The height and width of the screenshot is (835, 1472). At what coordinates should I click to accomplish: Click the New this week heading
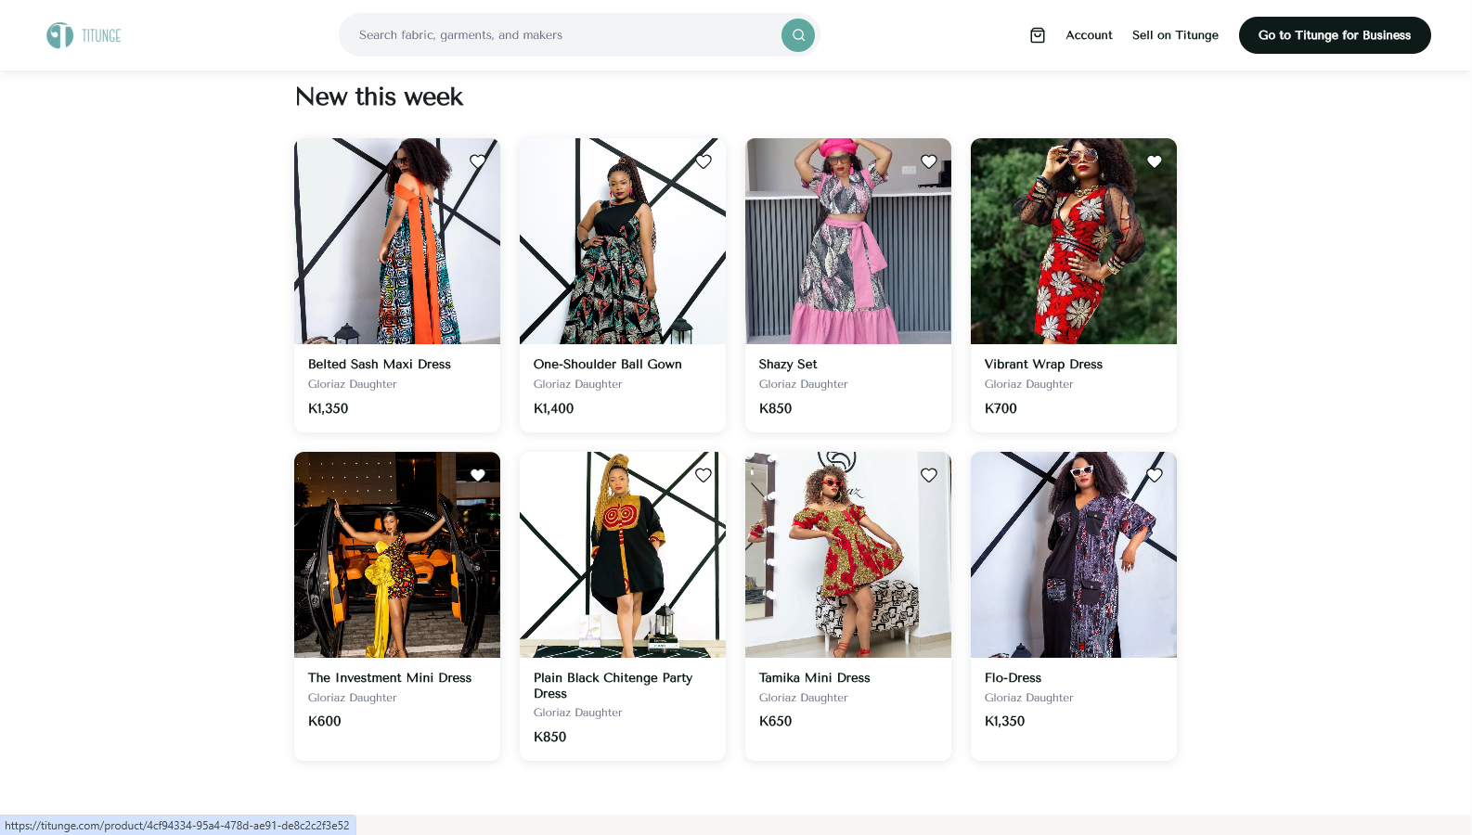coord(379,96)
